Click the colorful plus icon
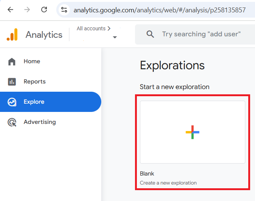This screenshot has height=201, width=255. click(192, 132)
